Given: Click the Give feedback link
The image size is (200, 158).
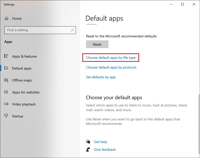Looking at the screenshot, I should (x=105, y=150).
